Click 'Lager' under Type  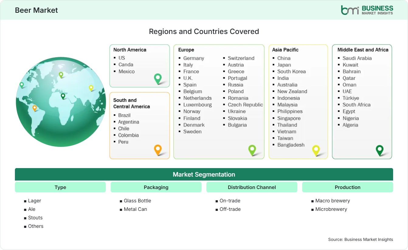34,201
